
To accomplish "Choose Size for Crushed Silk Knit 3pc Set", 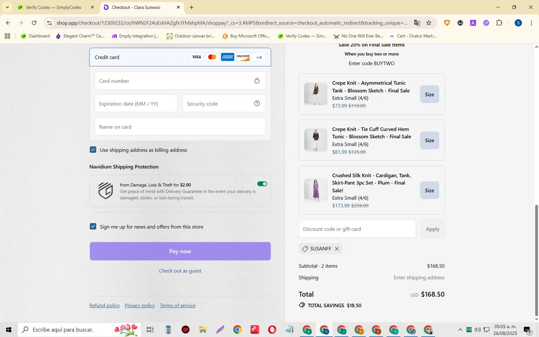I will pos(429,190).
